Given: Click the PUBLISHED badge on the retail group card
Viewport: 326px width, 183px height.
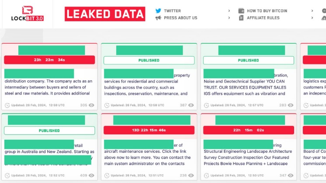Looking at the screenshot, I should point(49,131).
